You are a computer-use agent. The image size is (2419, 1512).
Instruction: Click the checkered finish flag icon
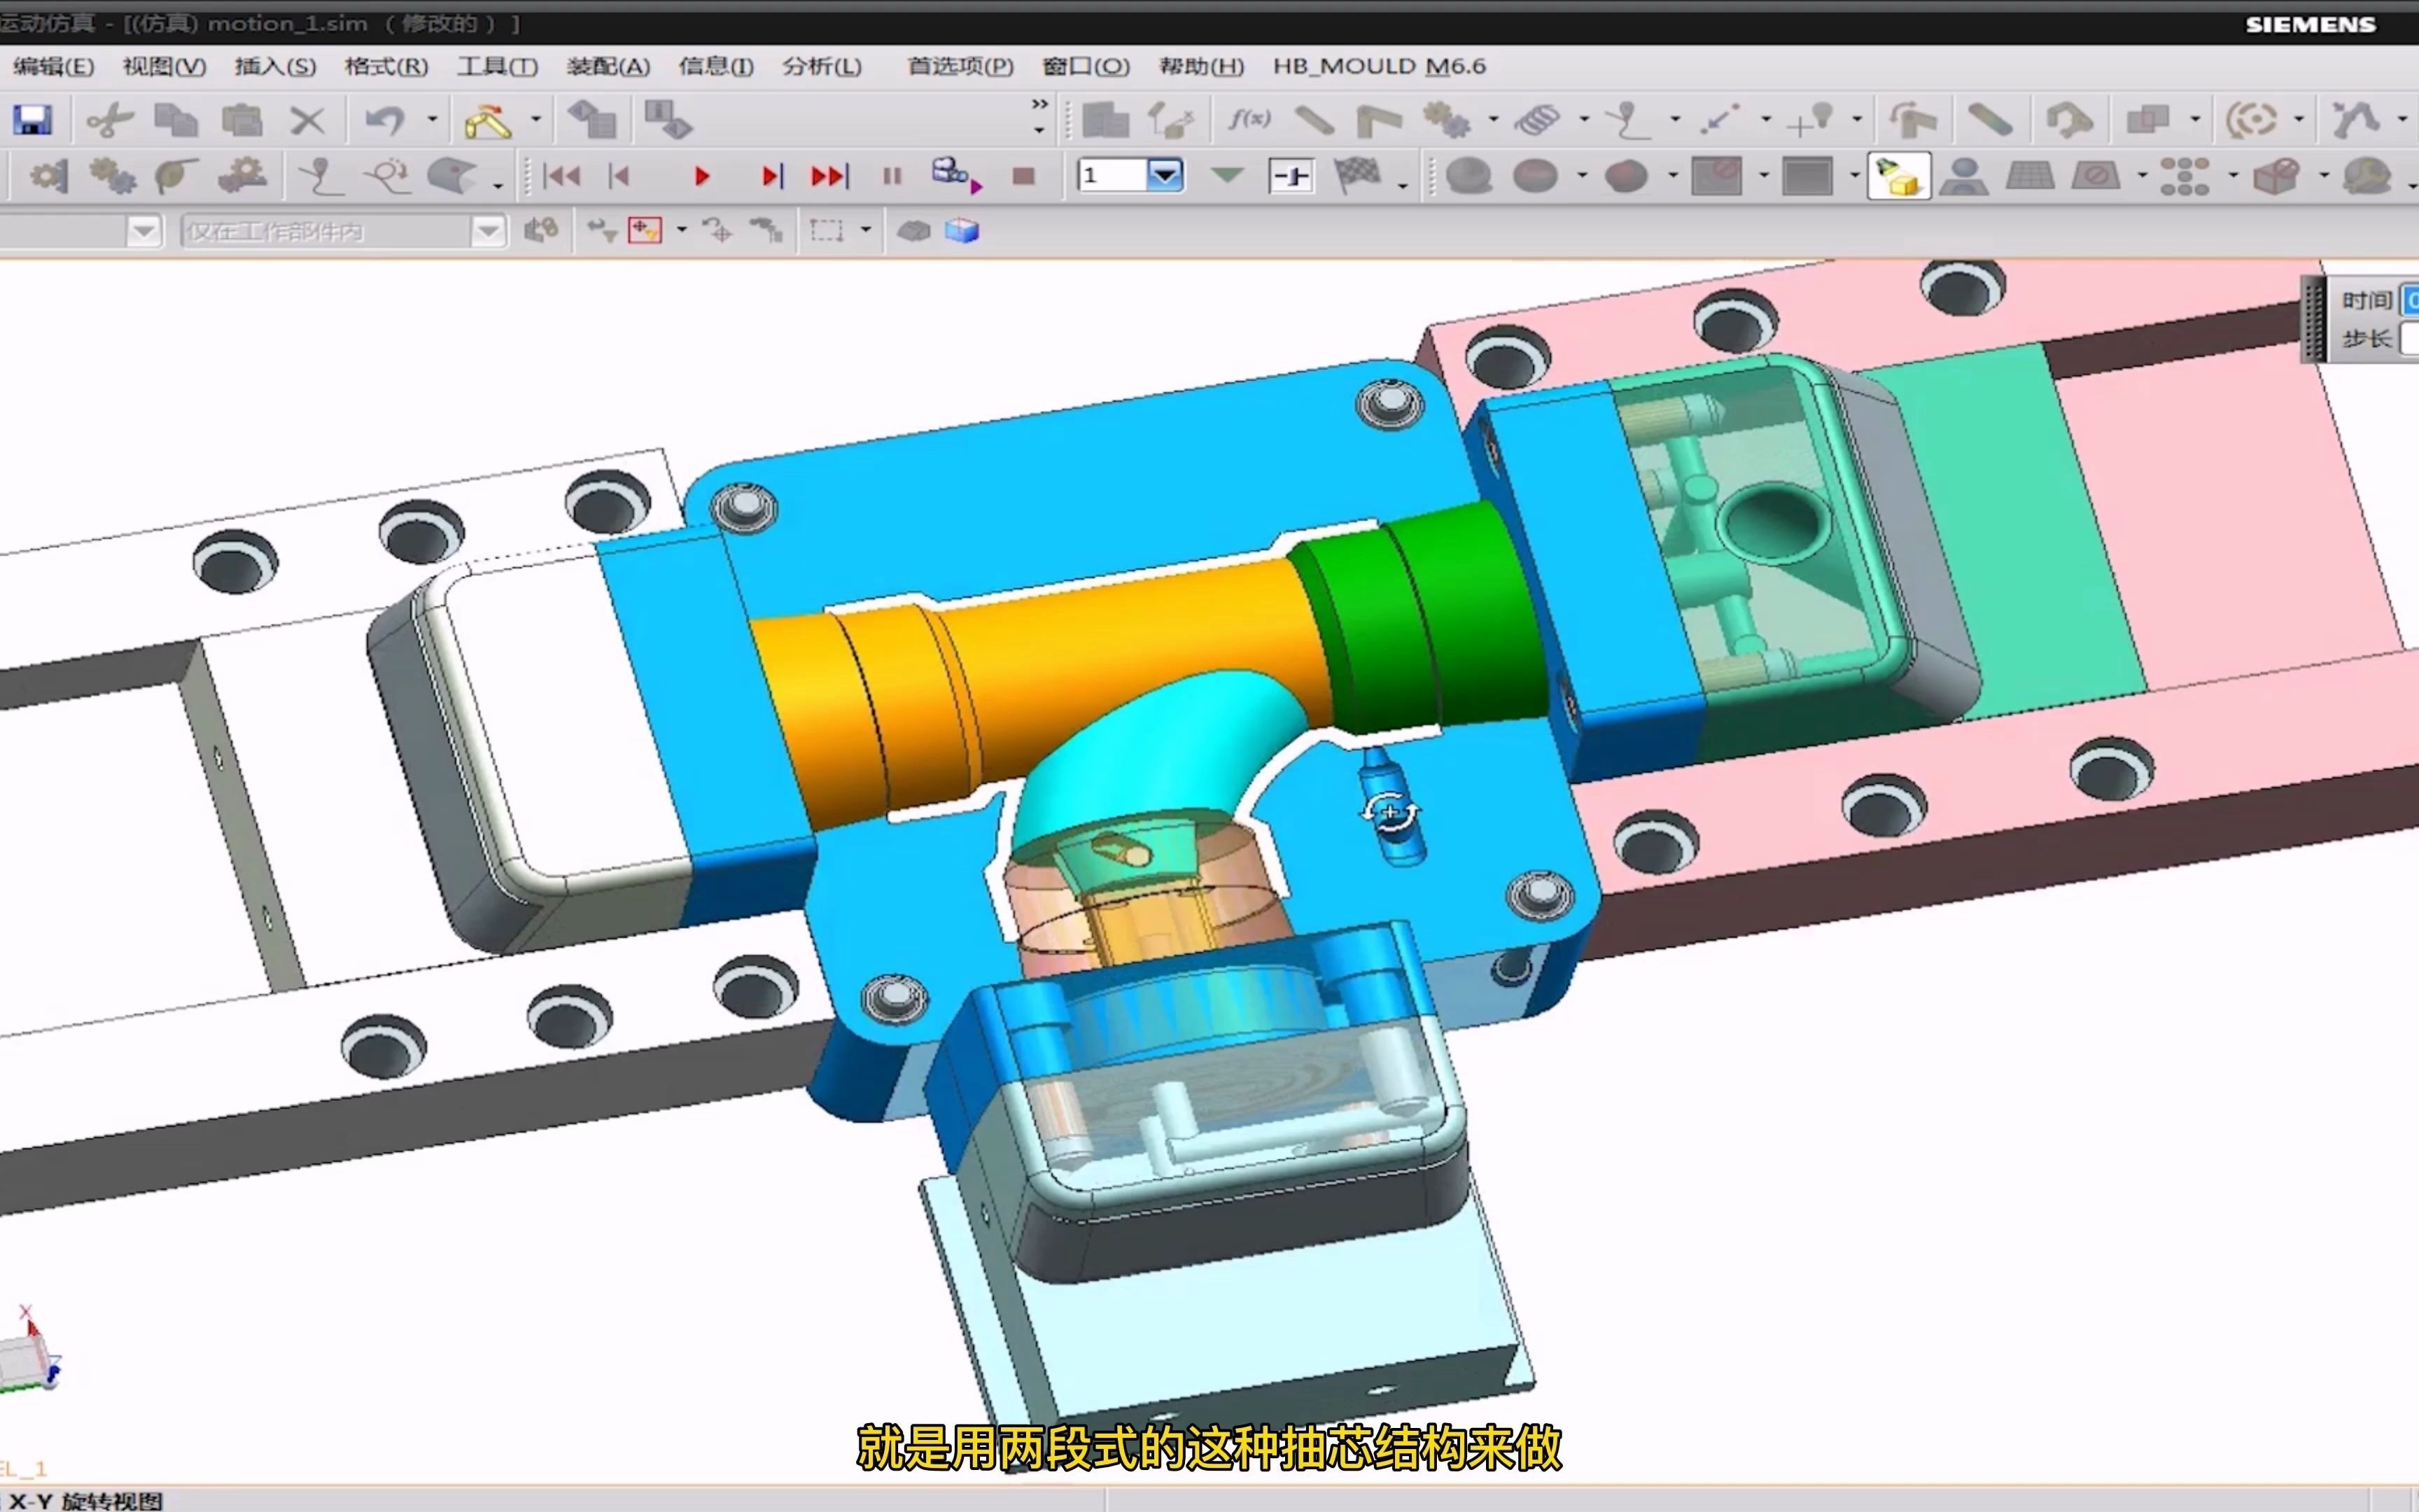click(1356, 176)
